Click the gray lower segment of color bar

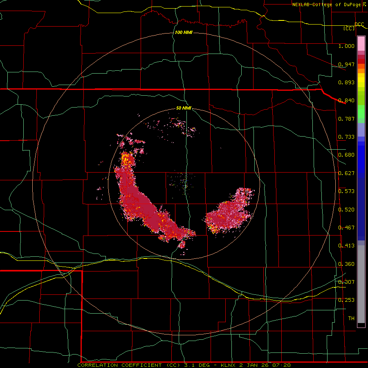click(361, 284)
